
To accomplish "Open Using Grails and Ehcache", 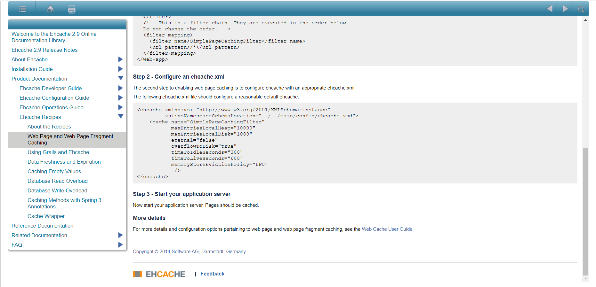I will point(58,152).
